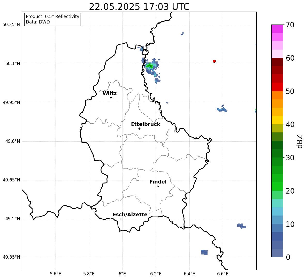
Task: Click the cross marker below Findel
Action: [158, 186]
